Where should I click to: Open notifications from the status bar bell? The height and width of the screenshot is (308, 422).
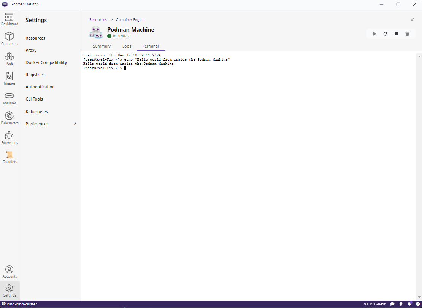pos(409,304)
